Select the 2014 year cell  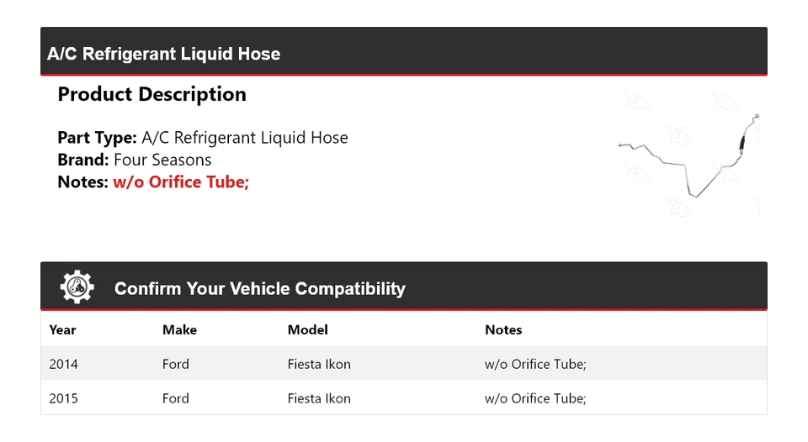point(63,364)
